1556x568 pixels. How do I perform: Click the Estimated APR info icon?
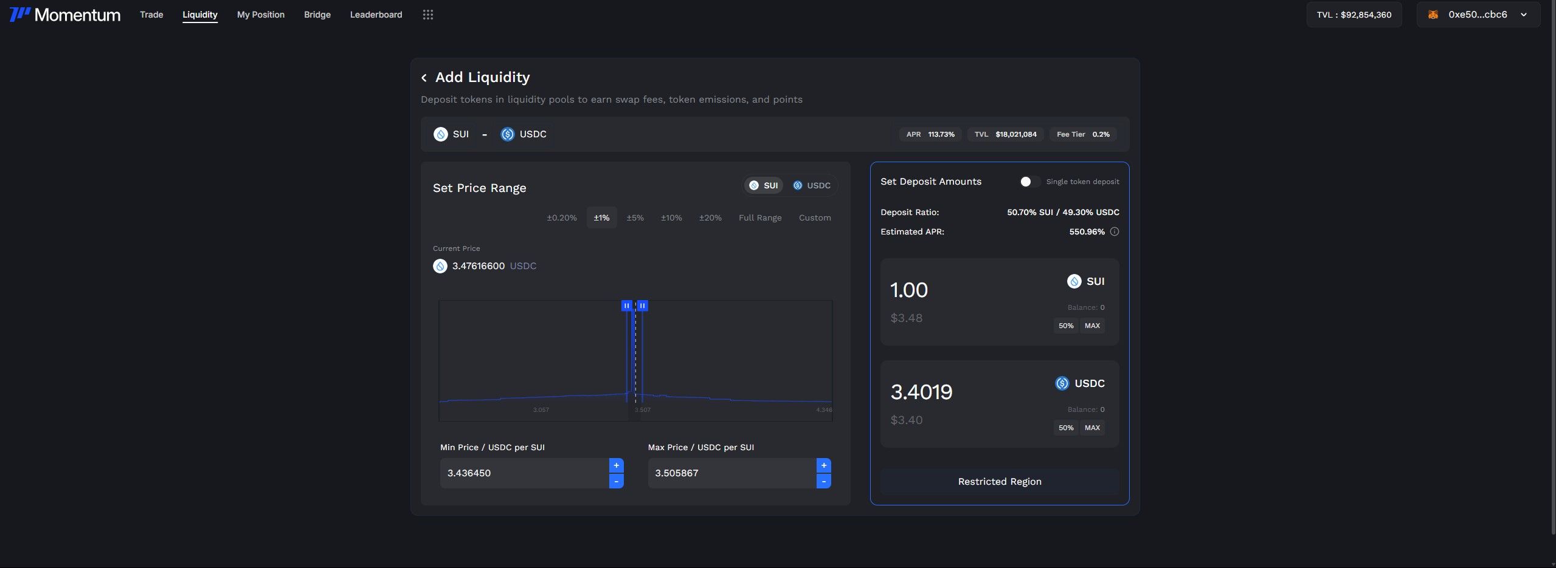[1114, 231]
